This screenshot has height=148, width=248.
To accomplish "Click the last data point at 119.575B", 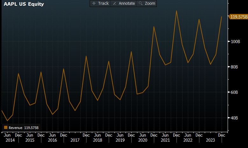I will 222,16.
